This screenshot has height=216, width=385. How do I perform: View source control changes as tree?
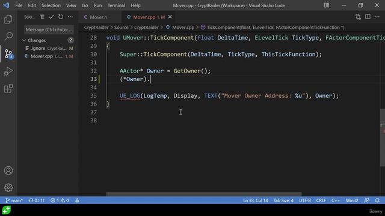coord(42,17)
